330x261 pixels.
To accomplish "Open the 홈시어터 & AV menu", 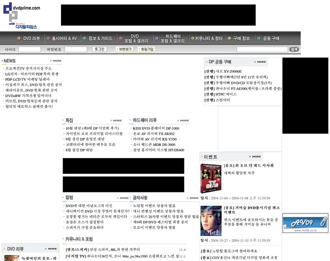I will coord(64,38).
